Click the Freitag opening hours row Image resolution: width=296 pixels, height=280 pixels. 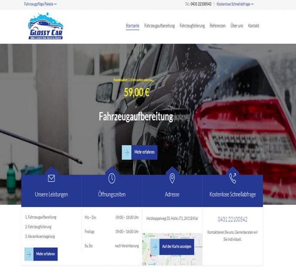(112, 232)
